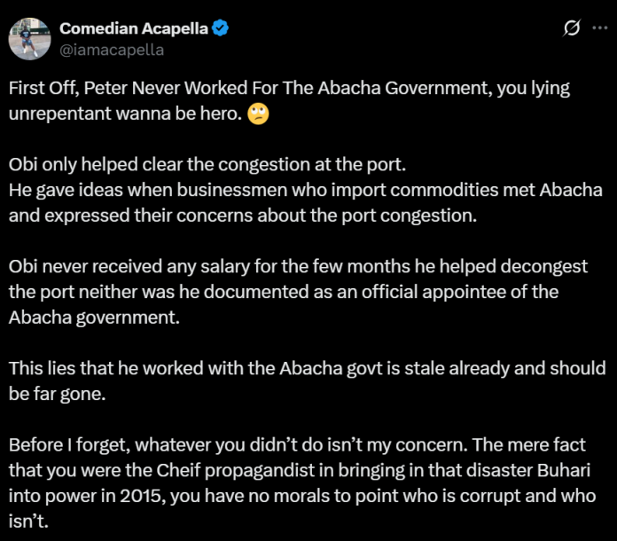The width and height of the screenshot is (617, 541).
Task: Click the text "unrepentant wanna be hero."
Action: 125,114
